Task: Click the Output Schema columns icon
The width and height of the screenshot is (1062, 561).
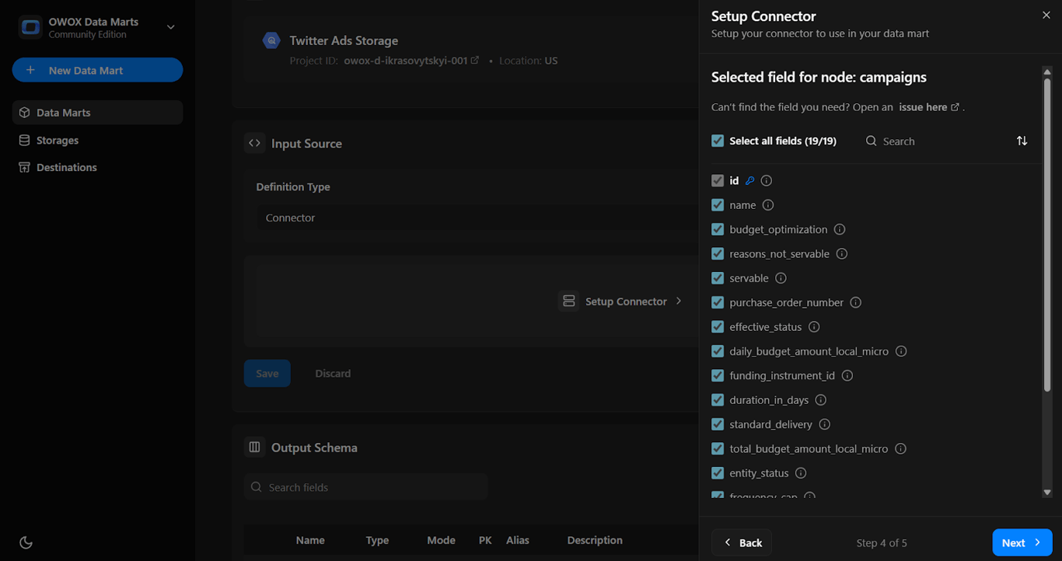Action: (254, 447)
